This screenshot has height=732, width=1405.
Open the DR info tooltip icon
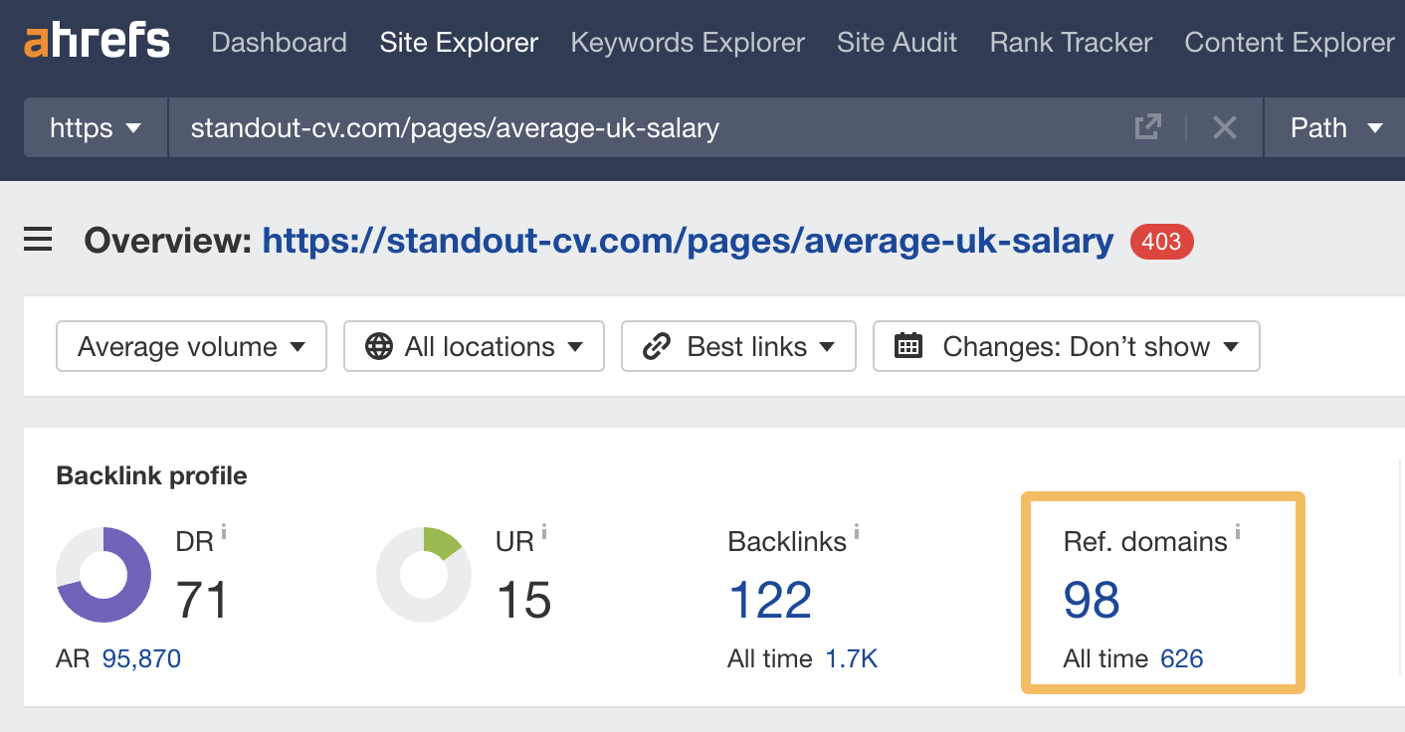coord(223,531)
